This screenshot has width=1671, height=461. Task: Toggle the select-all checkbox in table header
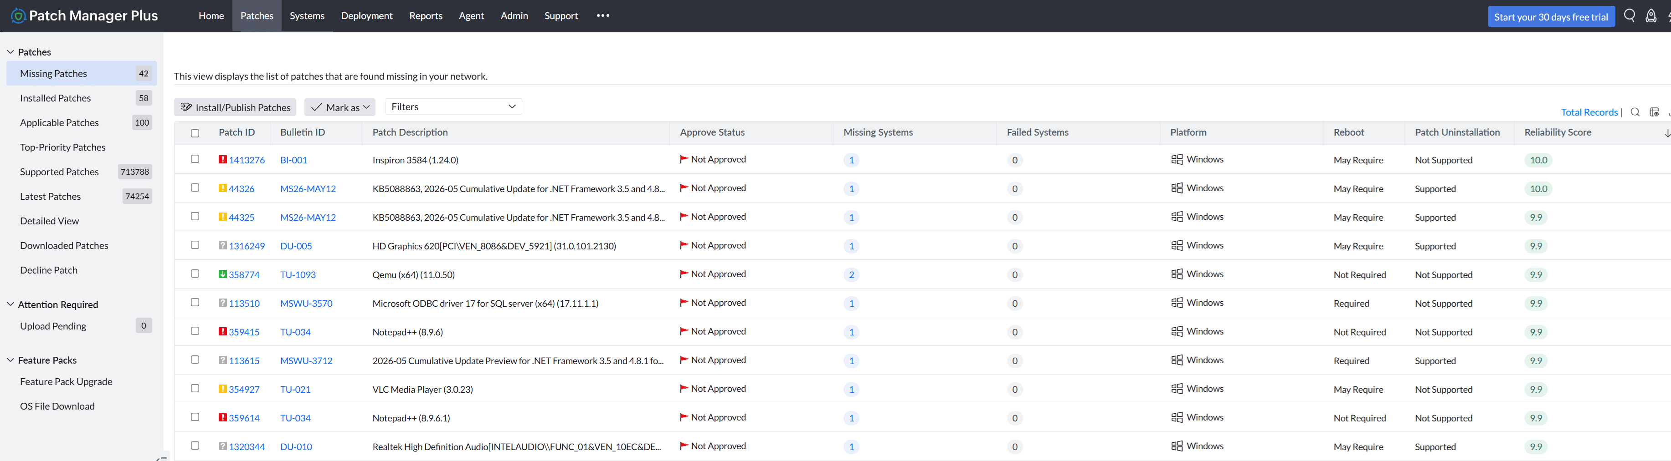[195, 133]
